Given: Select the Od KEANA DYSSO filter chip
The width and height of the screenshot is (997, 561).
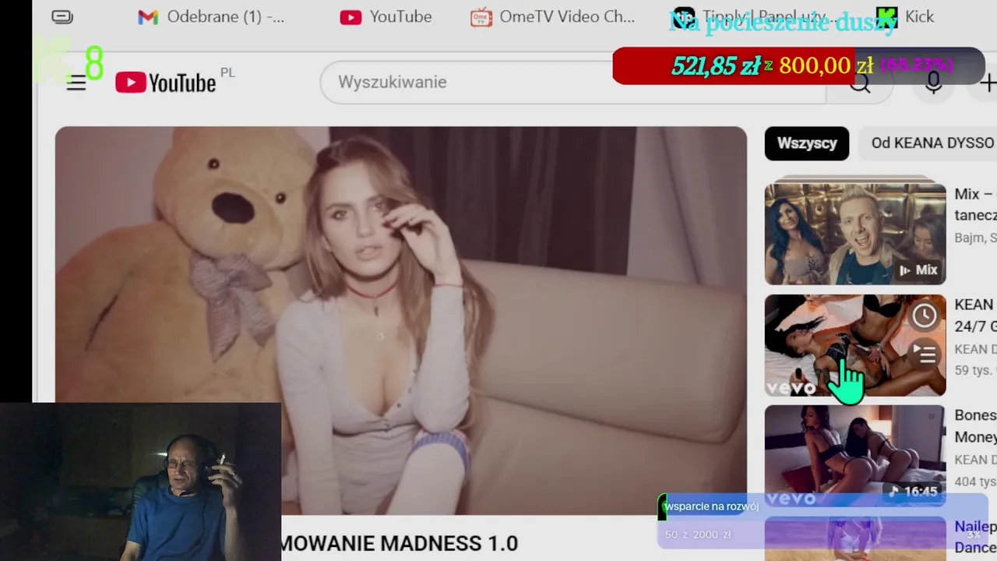Looking at the screenshot, I should pyautogui.click(x=928, y=143).
